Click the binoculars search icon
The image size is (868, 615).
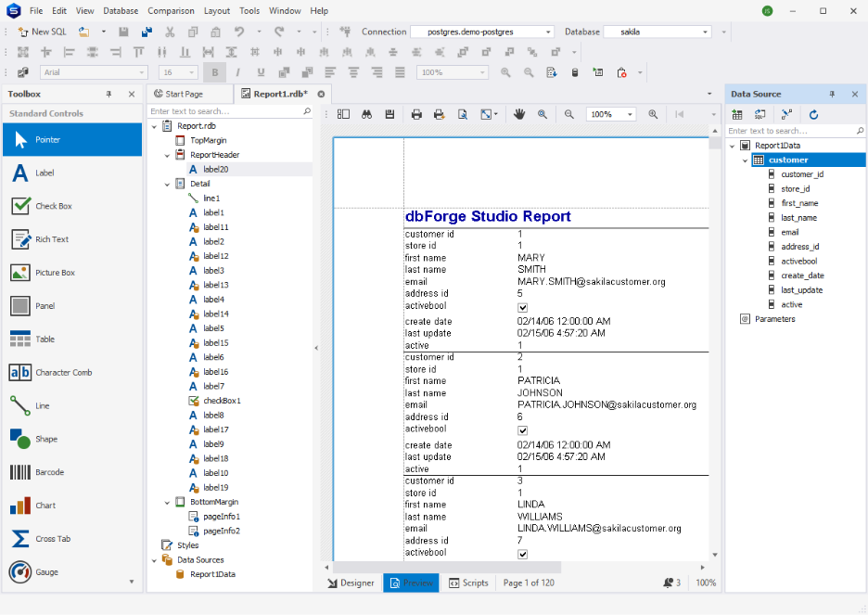click(366, 114)
